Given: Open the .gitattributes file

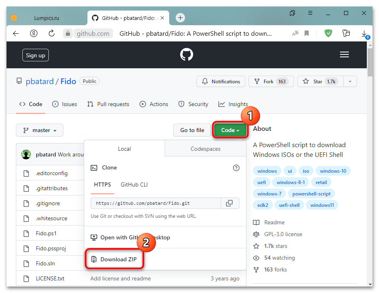Looking at the screenshot, I should 52,189.
